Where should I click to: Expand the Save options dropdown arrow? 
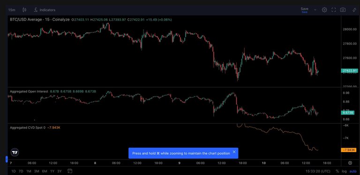(315, 10)
